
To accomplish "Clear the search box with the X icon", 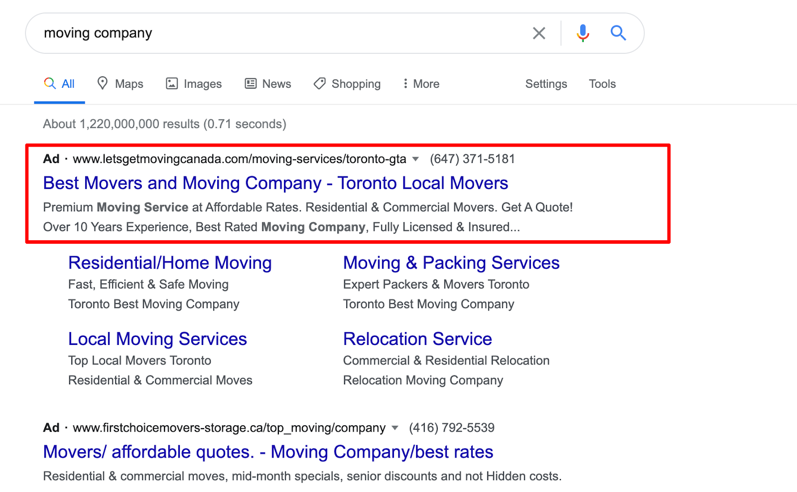I will point(539,33).
